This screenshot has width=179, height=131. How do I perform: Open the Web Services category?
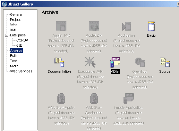(21, 71)
